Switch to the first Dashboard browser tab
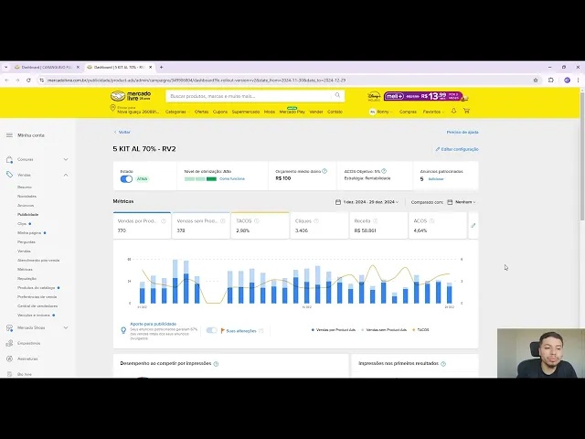Viewport: 585px width, 439px height. (47, 67)
